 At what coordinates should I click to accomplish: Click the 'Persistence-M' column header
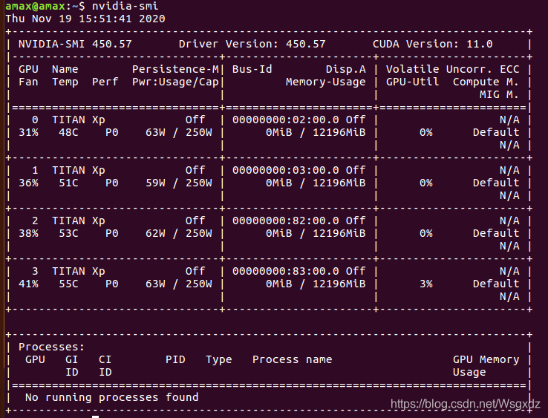[x=175, y=69]
